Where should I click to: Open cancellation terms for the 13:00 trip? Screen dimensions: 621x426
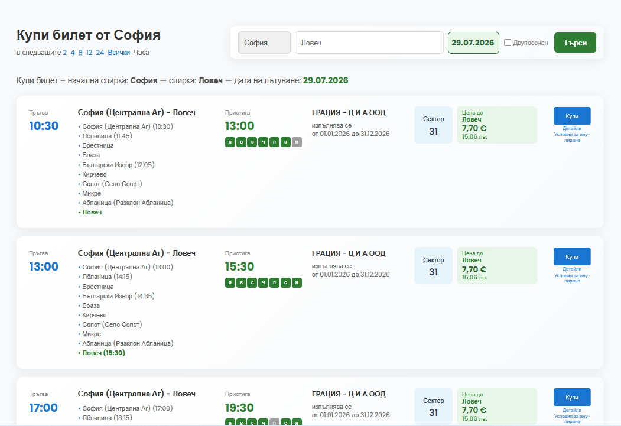click(572, 278)
